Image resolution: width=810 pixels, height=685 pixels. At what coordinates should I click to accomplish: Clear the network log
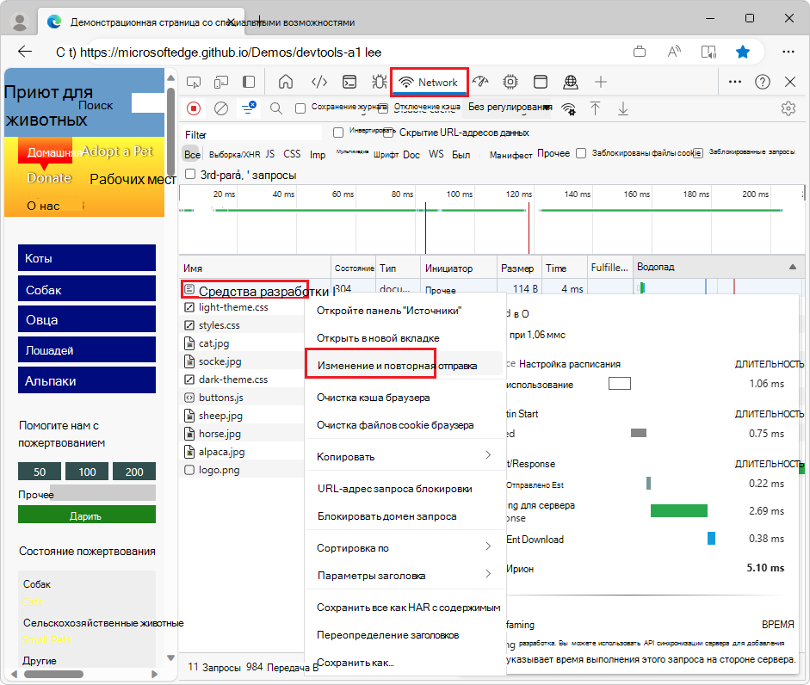click(221, 108)
